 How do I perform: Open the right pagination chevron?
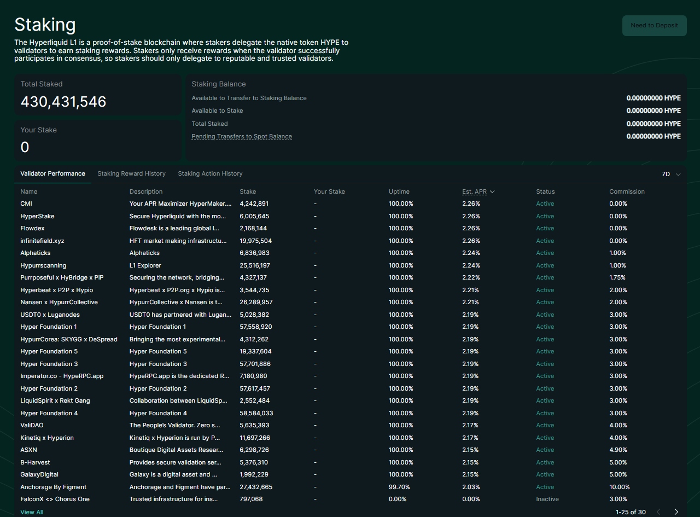click(x=676, y=512)
